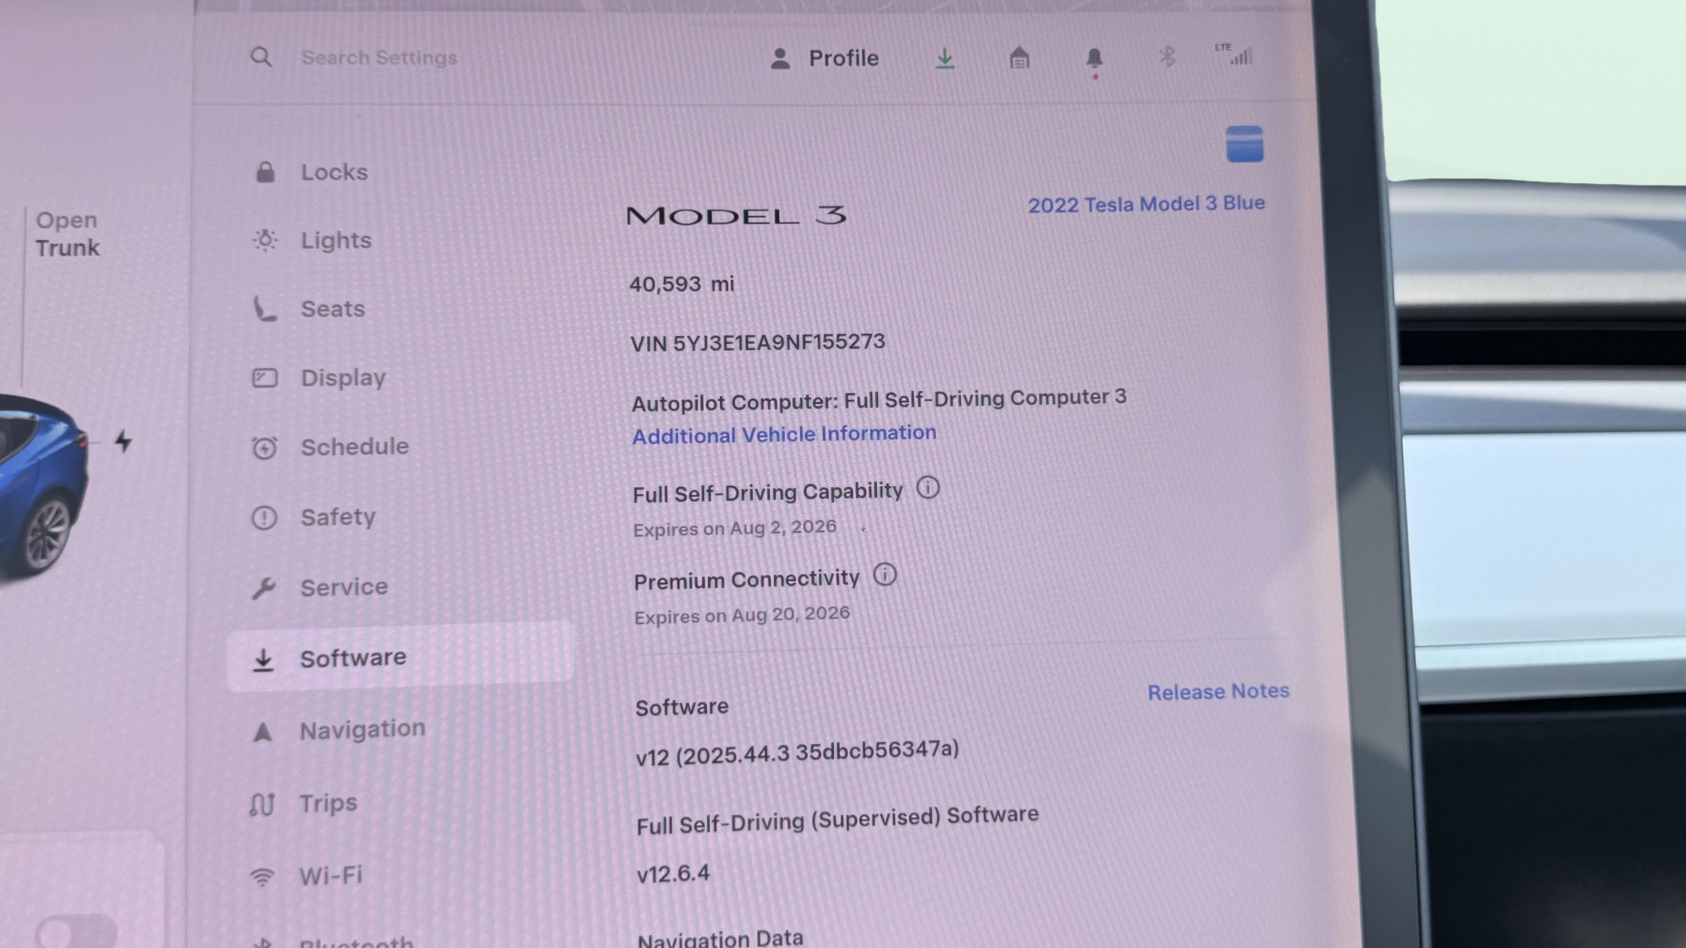The width and height of the screenshot is (1686, 948).
Task: Tap the 40,593 mi odometer reading
Action: (682, 284)
